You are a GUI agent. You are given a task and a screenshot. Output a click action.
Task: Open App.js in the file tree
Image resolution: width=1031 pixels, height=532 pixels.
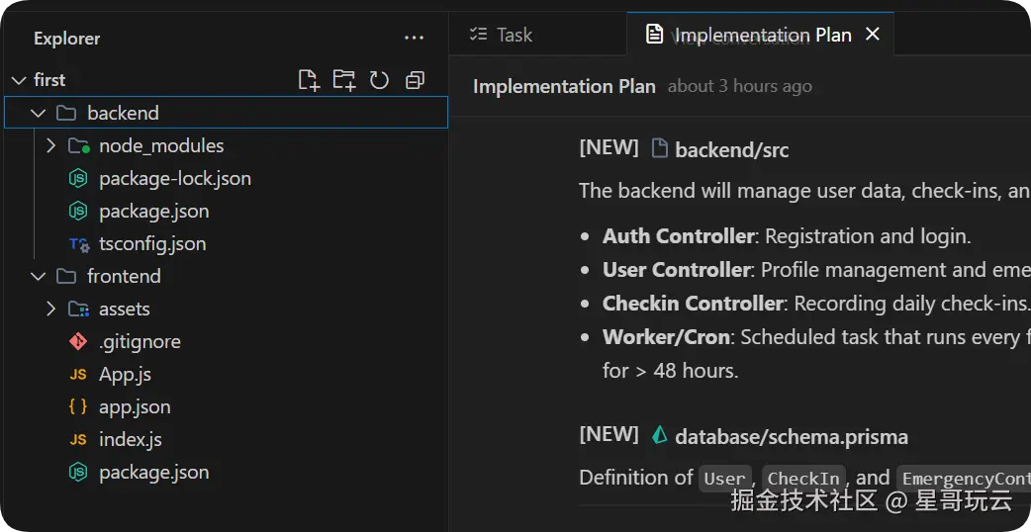125,374
